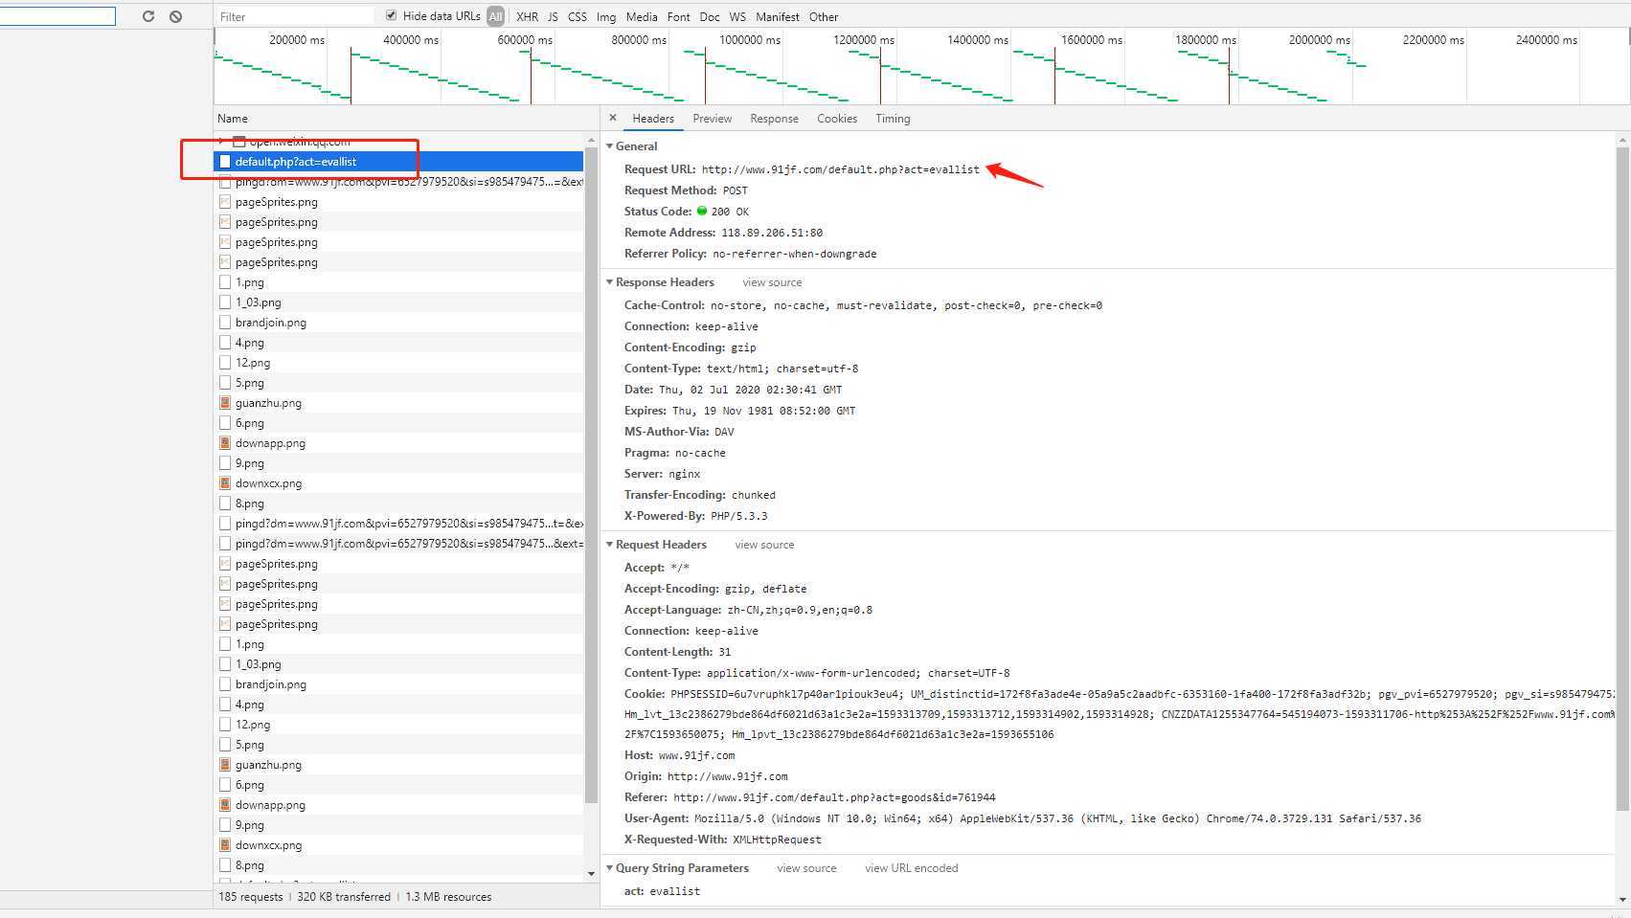Image resolution: width=1631 pixels, height=918 pixels.
Task: Open the Response tab
Action: click(x=774, y=119)
